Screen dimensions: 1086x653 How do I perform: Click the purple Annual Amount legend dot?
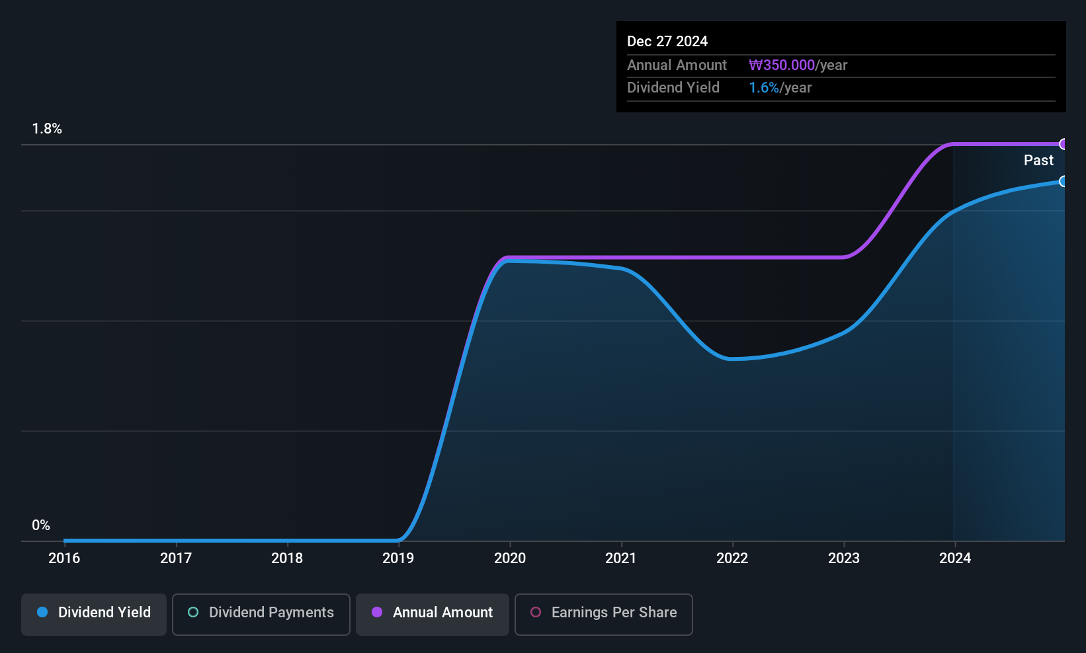377,612
